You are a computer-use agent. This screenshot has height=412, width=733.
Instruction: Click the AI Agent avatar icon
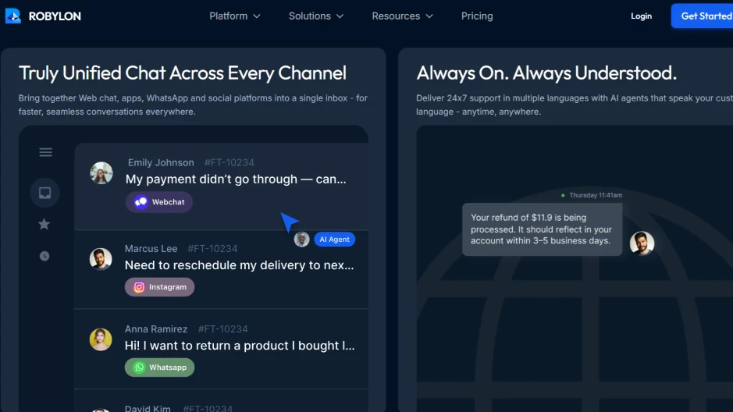coord(301,240)
